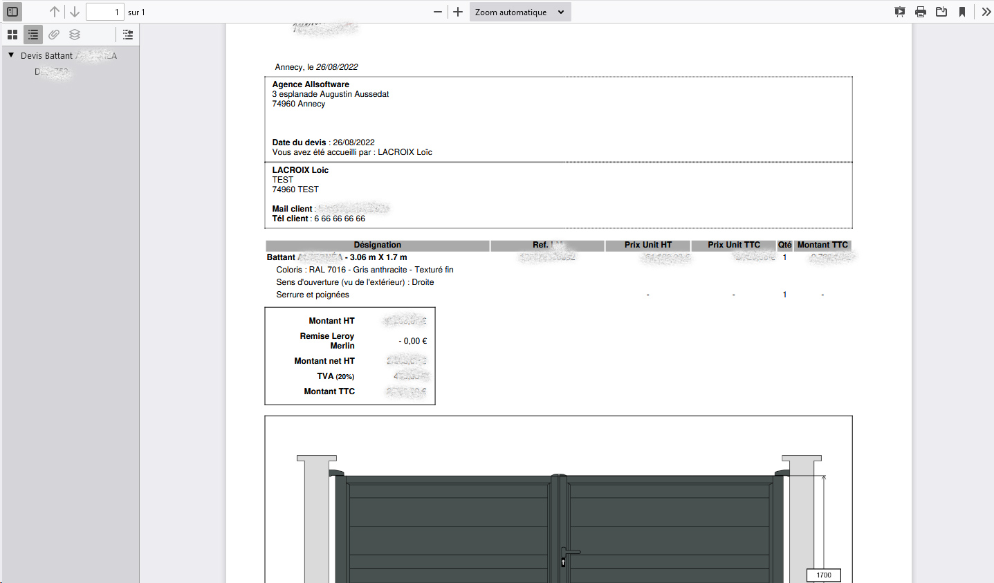The width and height of the screenshot is (994, 583).
Task: Select the child outline item under Devis Battant
Action: pyautogui.click(x=53, y=72)
